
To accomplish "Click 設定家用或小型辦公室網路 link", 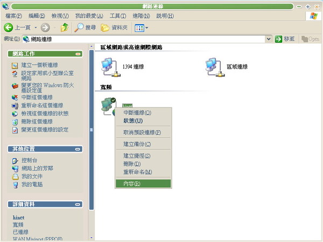I will tap(47, 75).
